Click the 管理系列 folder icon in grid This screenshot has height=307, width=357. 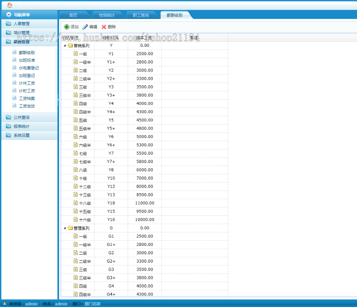pyautogui.click(x=70, y=228)
